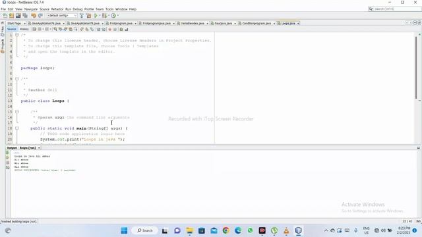Open VLC media player from taskbar
The height and width of the screenshot is (237, 422).
point(286,230)
